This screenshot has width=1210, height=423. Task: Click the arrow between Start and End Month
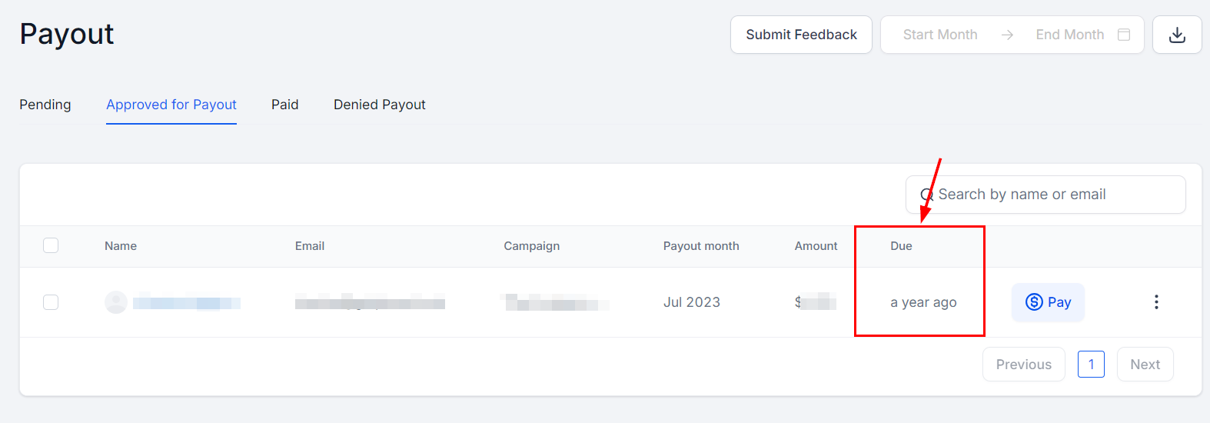click(1007, 35)
